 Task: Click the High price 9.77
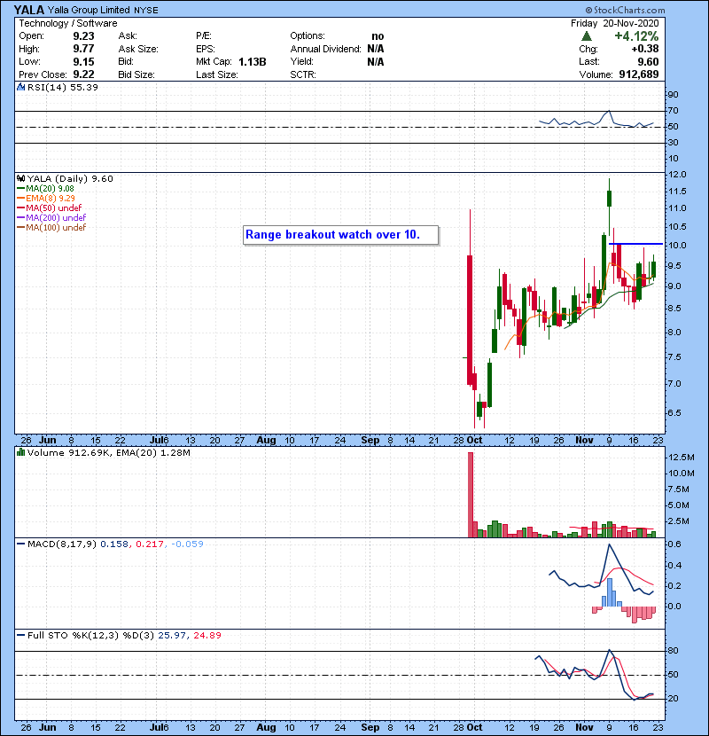coord(83,49)
